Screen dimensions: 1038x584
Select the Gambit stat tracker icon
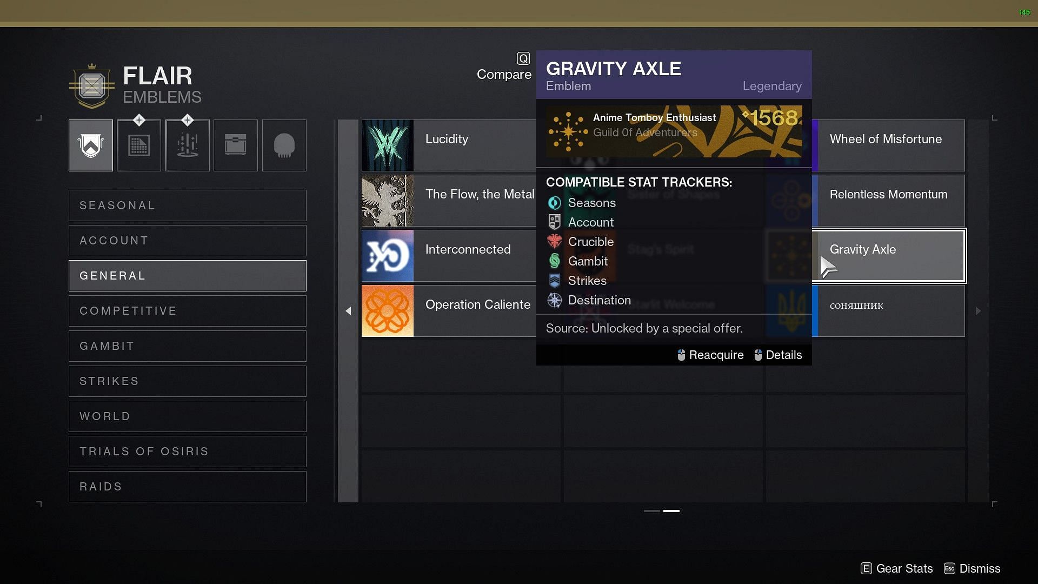555,260
